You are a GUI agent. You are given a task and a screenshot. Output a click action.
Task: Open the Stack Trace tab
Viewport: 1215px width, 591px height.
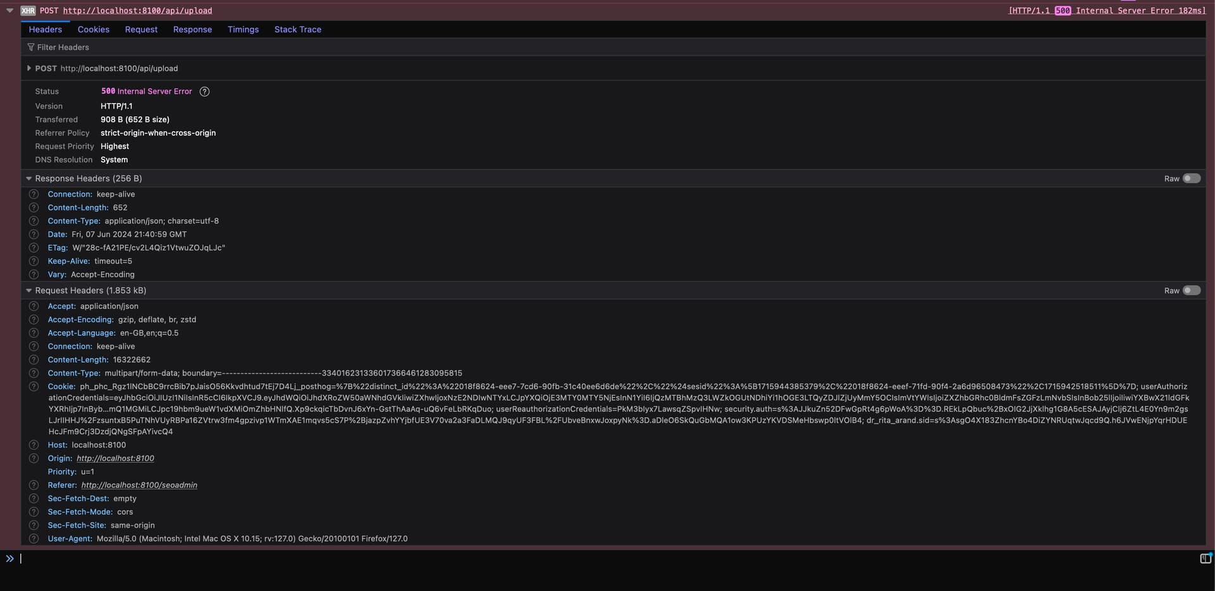[x=297, y=30]
